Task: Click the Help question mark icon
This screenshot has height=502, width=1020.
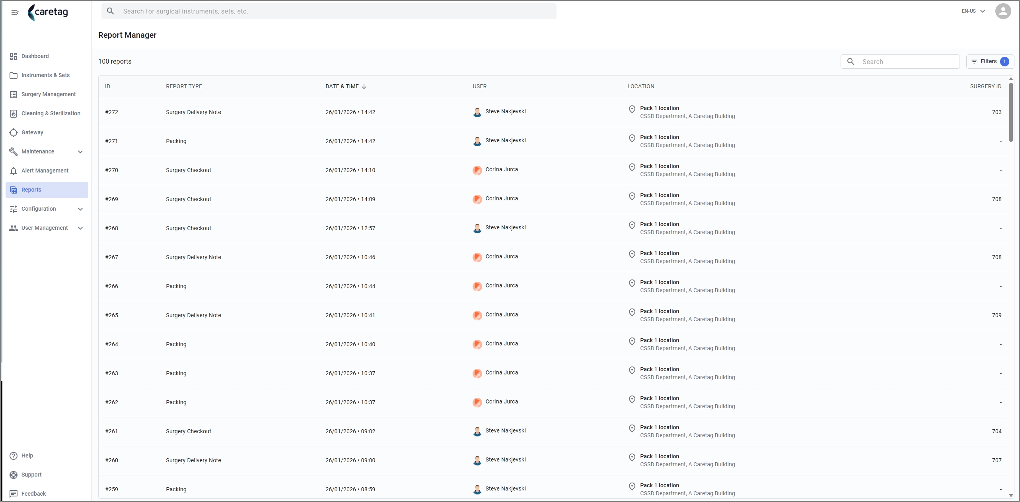Action: point(14,456)
